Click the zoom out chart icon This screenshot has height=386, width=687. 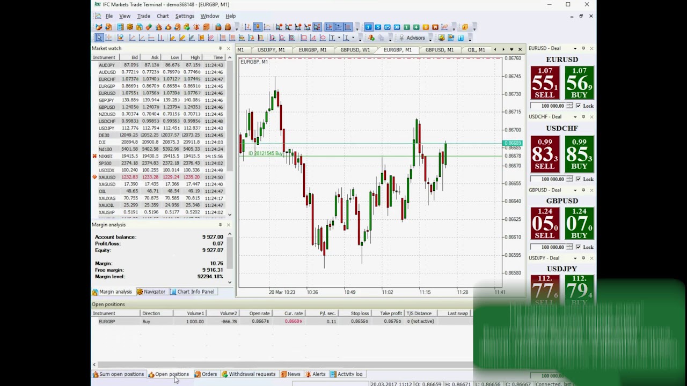pos(288,27)
